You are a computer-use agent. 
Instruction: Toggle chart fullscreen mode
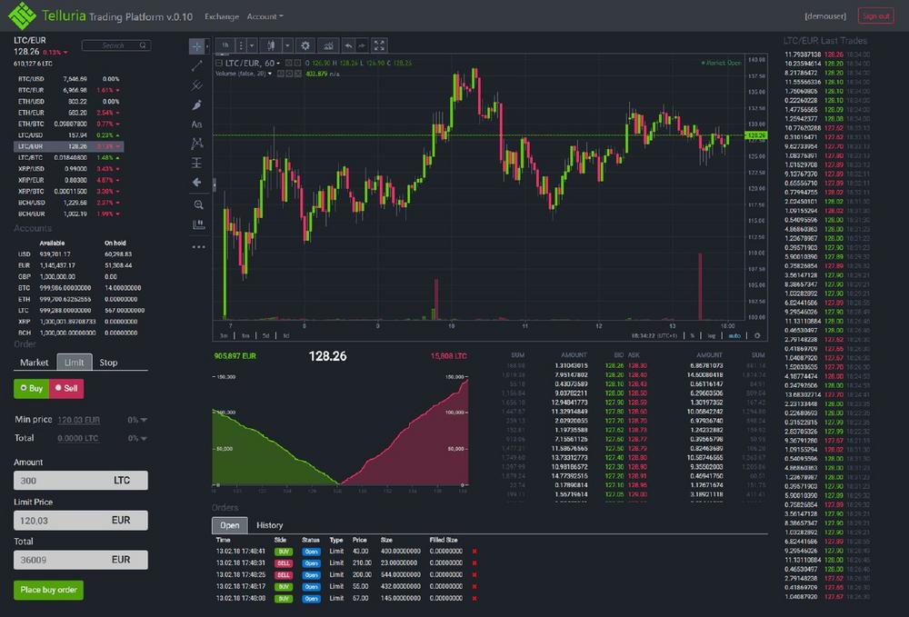(x=380, y=45)
